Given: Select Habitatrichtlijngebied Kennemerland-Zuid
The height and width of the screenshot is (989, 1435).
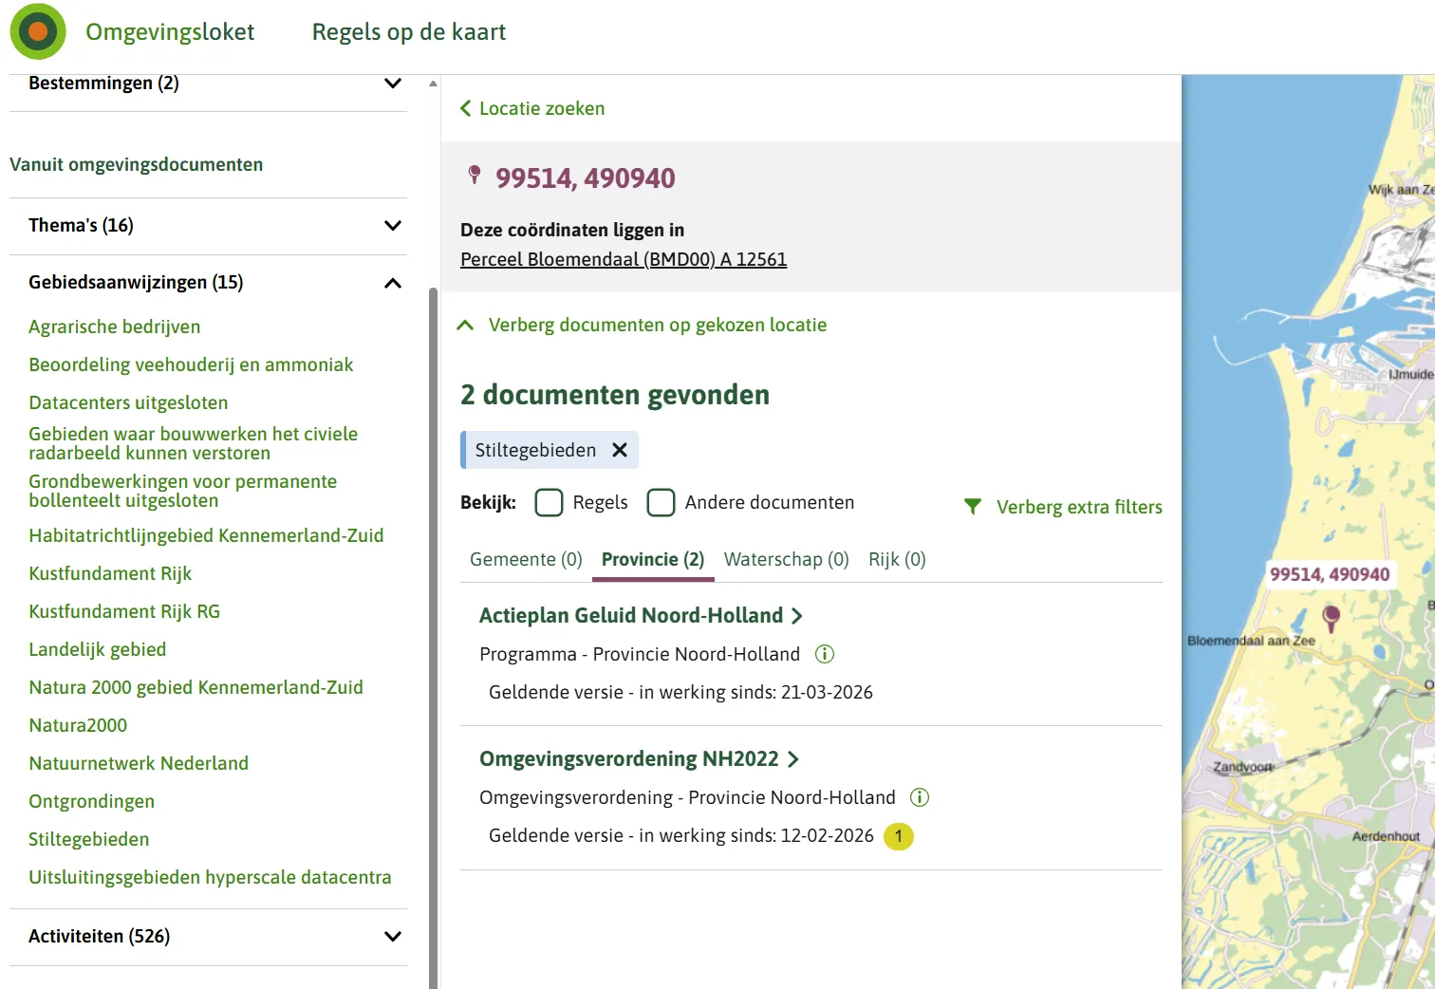Looking at the screenshot, I should 206,535.
